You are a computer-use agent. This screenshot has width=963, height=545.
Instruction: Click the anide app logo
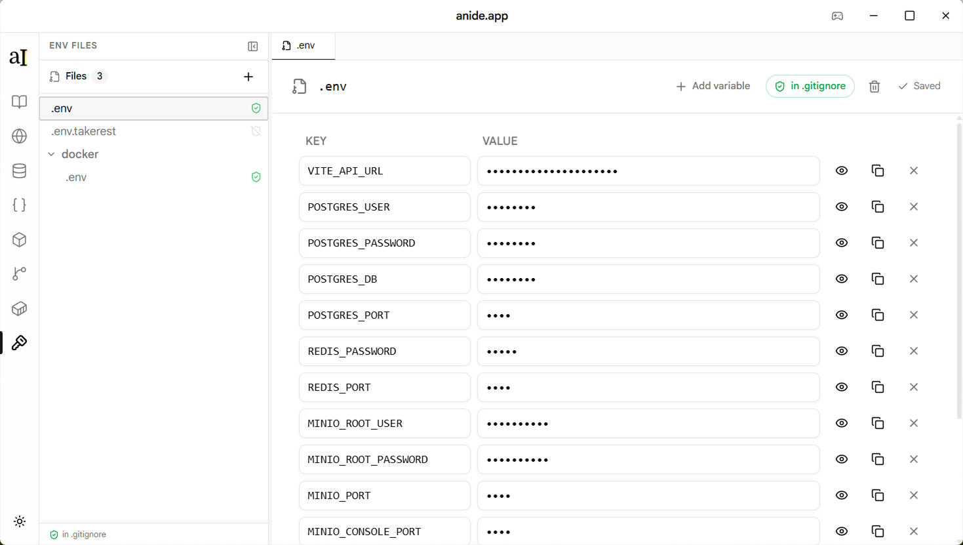(x=19, y=58)
